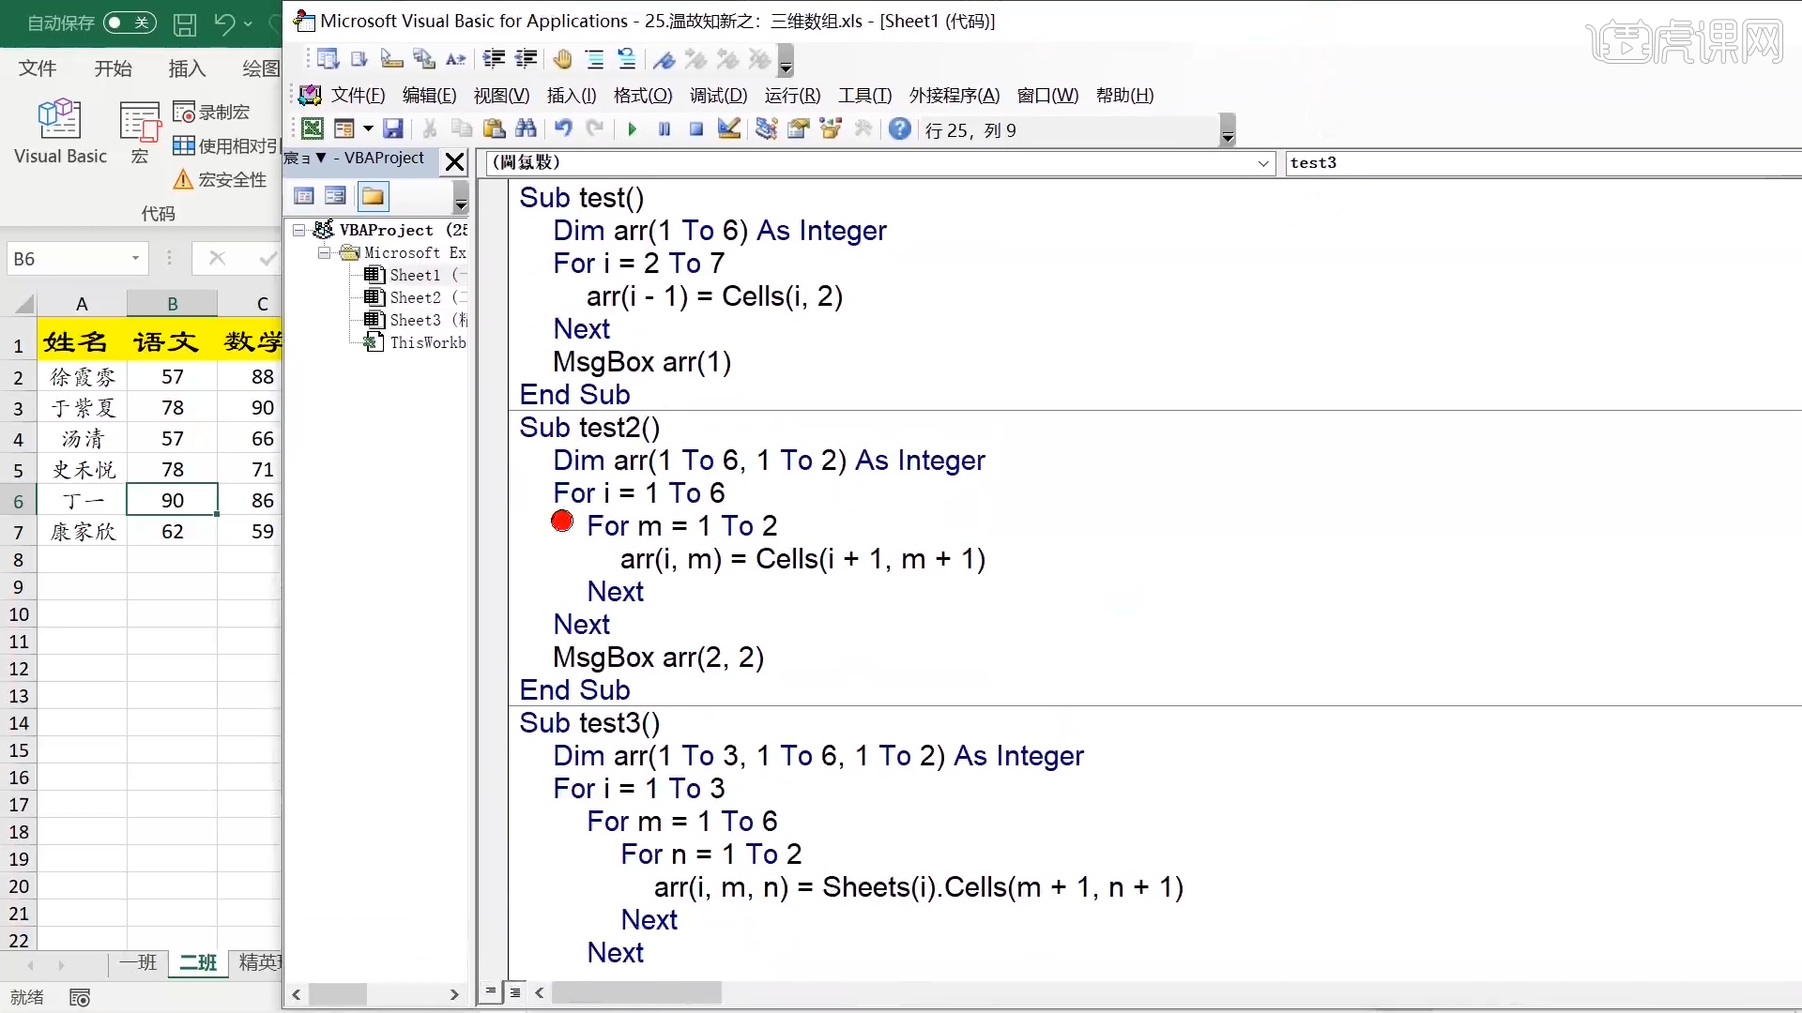Increase indent of the code

coord(494,60)
